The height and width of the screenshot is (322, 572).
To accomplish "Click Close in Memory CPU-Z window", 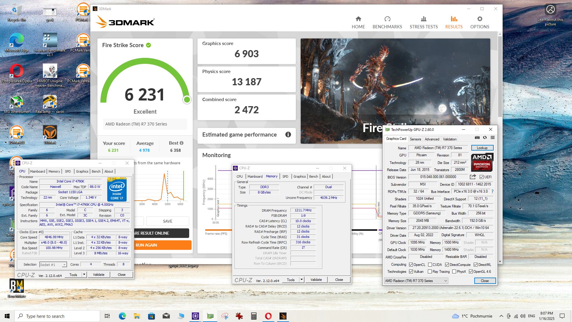I will (339, 280).
